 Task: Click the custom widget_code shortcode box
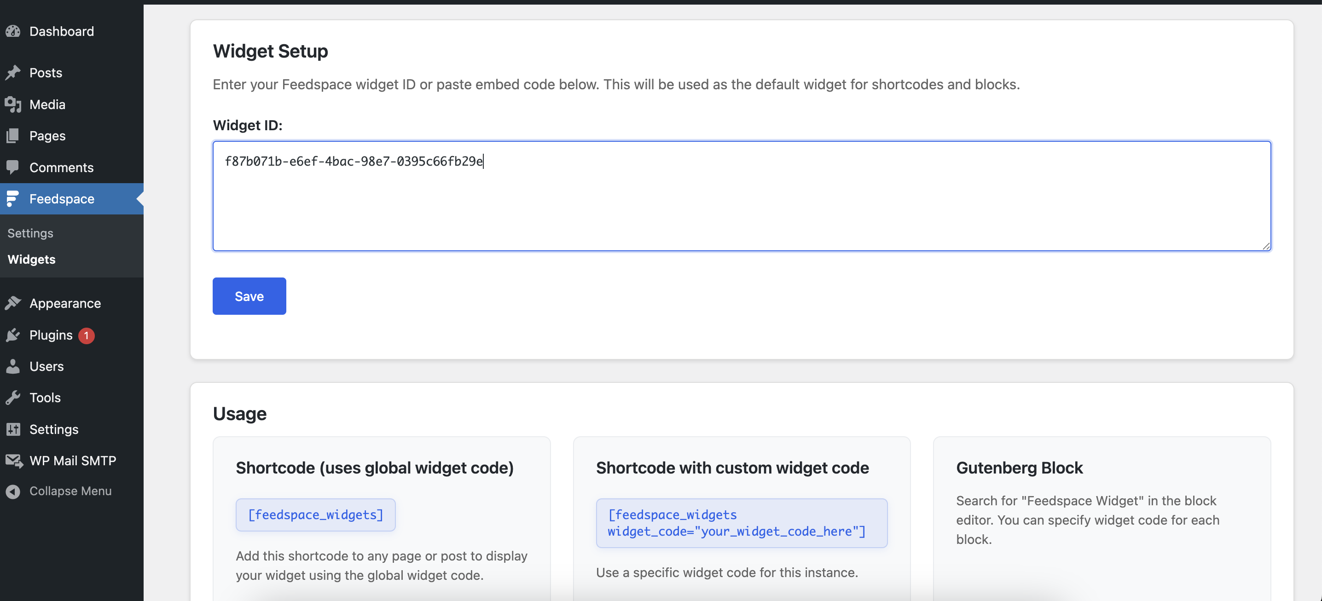[x=741, y=523]
